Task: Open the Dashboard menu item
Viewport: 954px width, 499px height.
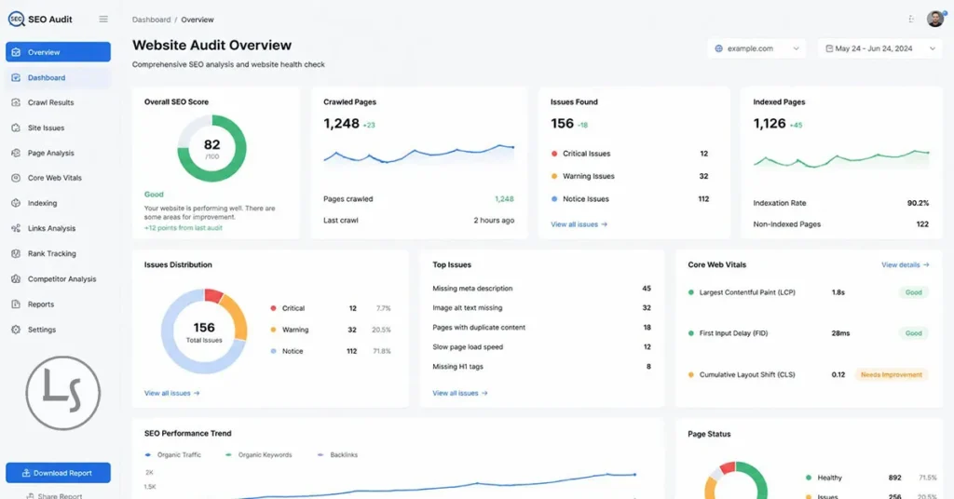Action: pyautogui.click(x=59, y=78)
